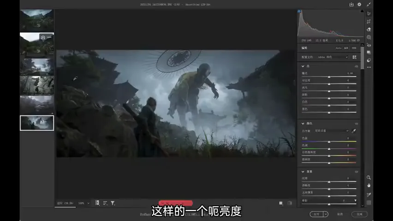The height and width of the screenshot is (221, 393).
Task: Select the fourth filmstrip thumbnail
Action: coord(37,85)
